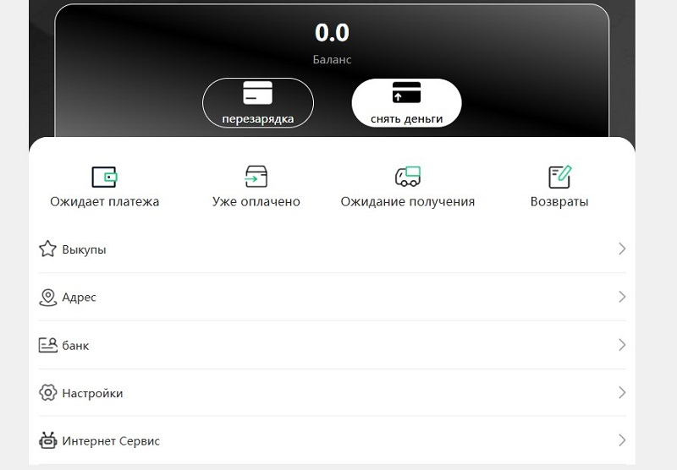Open the Настройки menu entry
This screenshot has height=470, width=677.
[332, 393]
